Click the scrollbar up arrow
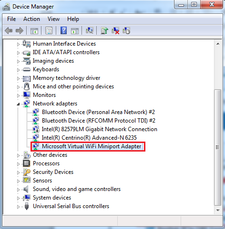 (x=218, y=44)
